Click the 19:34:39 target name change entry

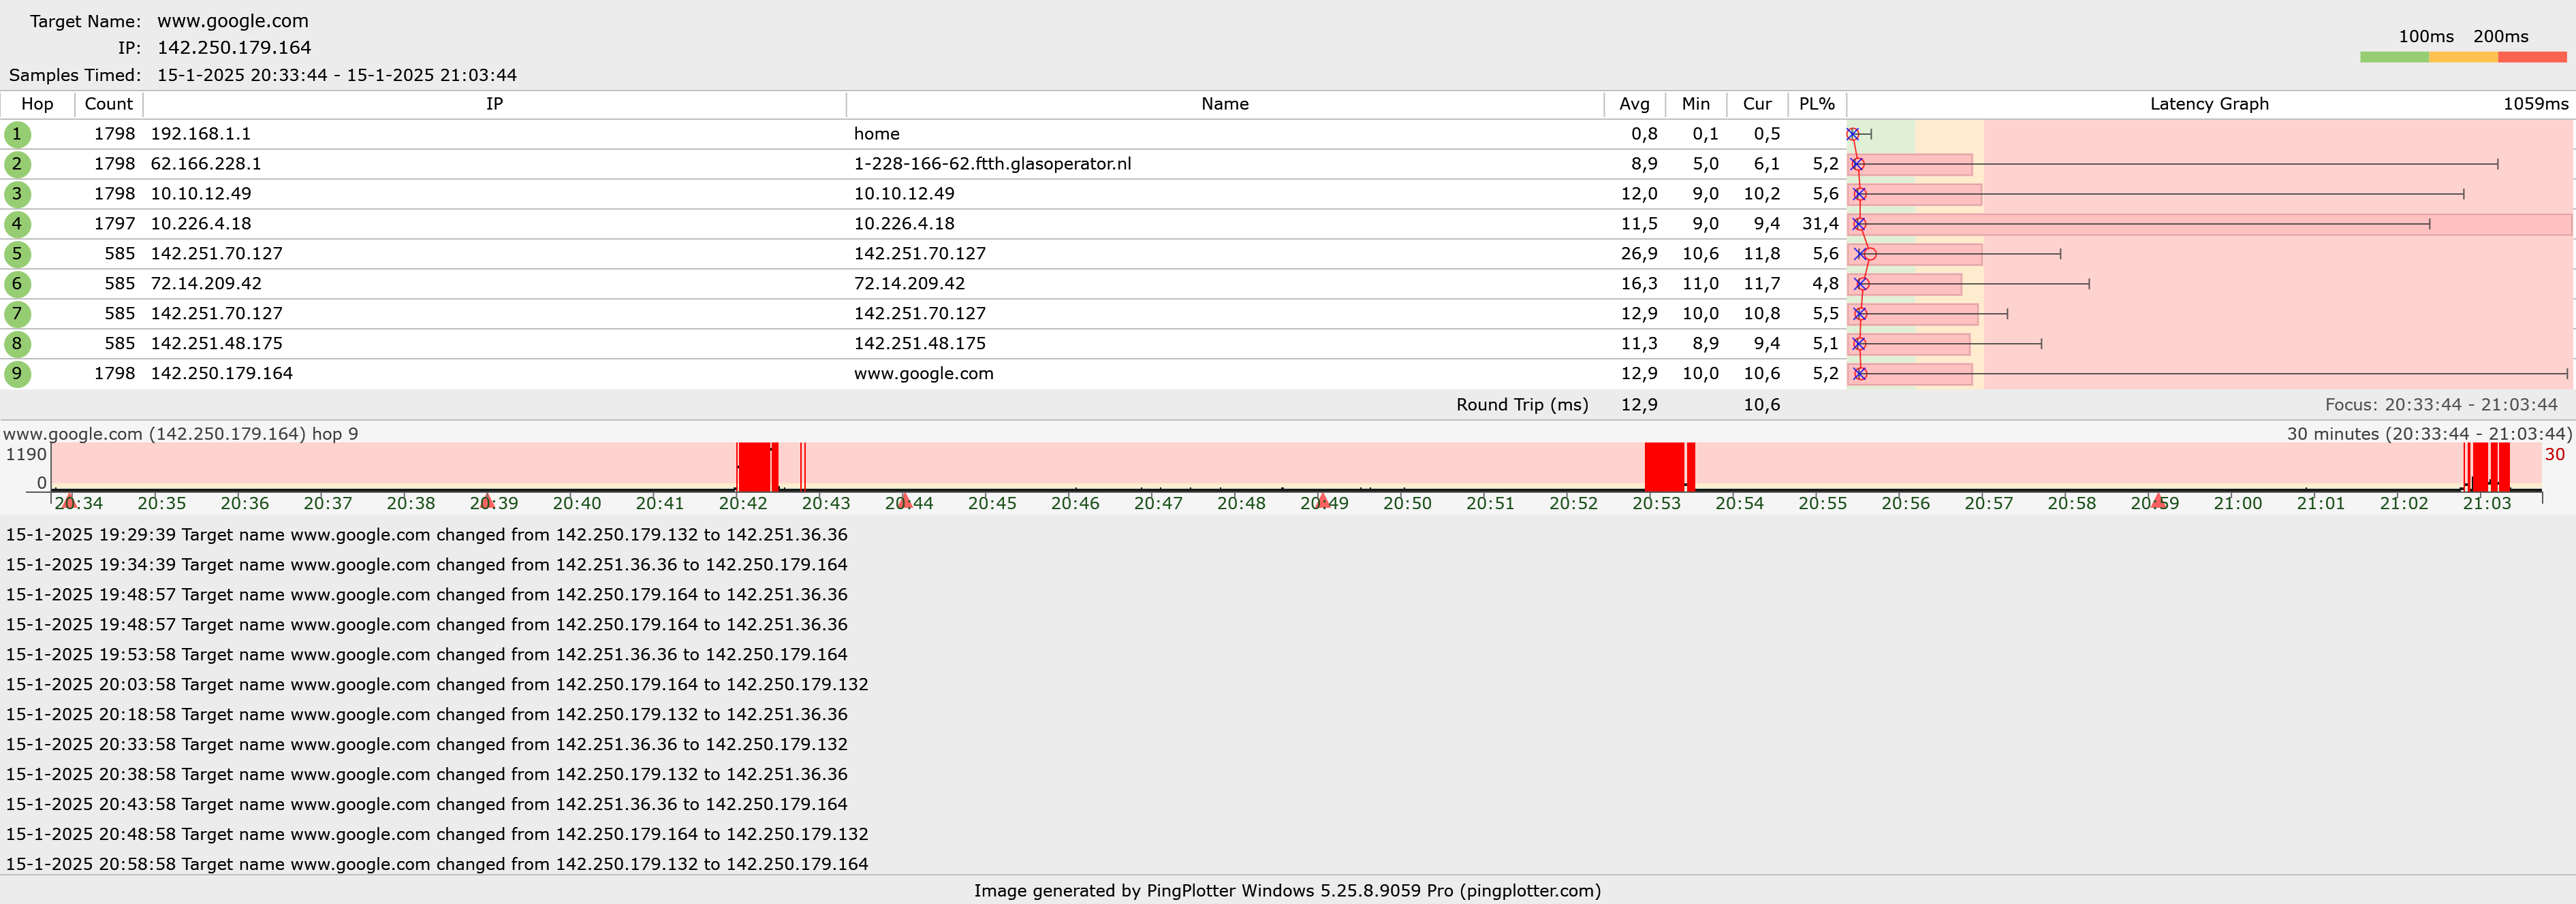(x=427, y=564)
